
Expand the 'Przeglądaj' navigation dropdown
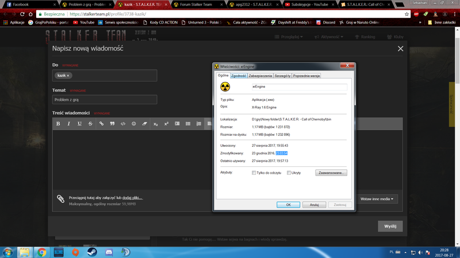click(291, 37)
